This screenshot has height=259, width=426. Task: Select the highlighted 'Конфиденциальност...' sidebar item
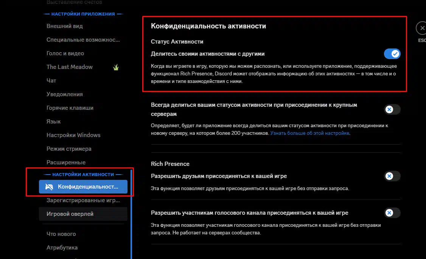[x=83, y=187]
